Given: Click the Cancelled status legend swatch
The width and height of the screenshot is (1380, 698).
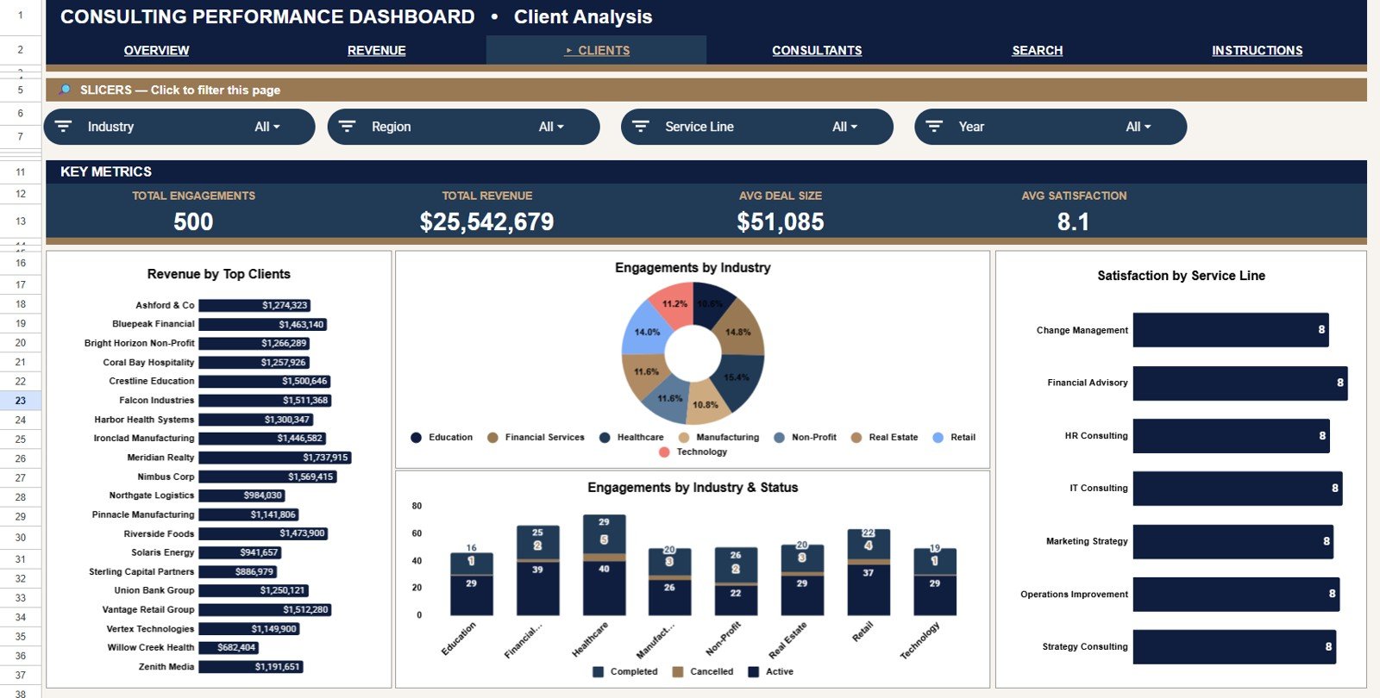Looking at the screenshot, I should [x=678, y=672].
